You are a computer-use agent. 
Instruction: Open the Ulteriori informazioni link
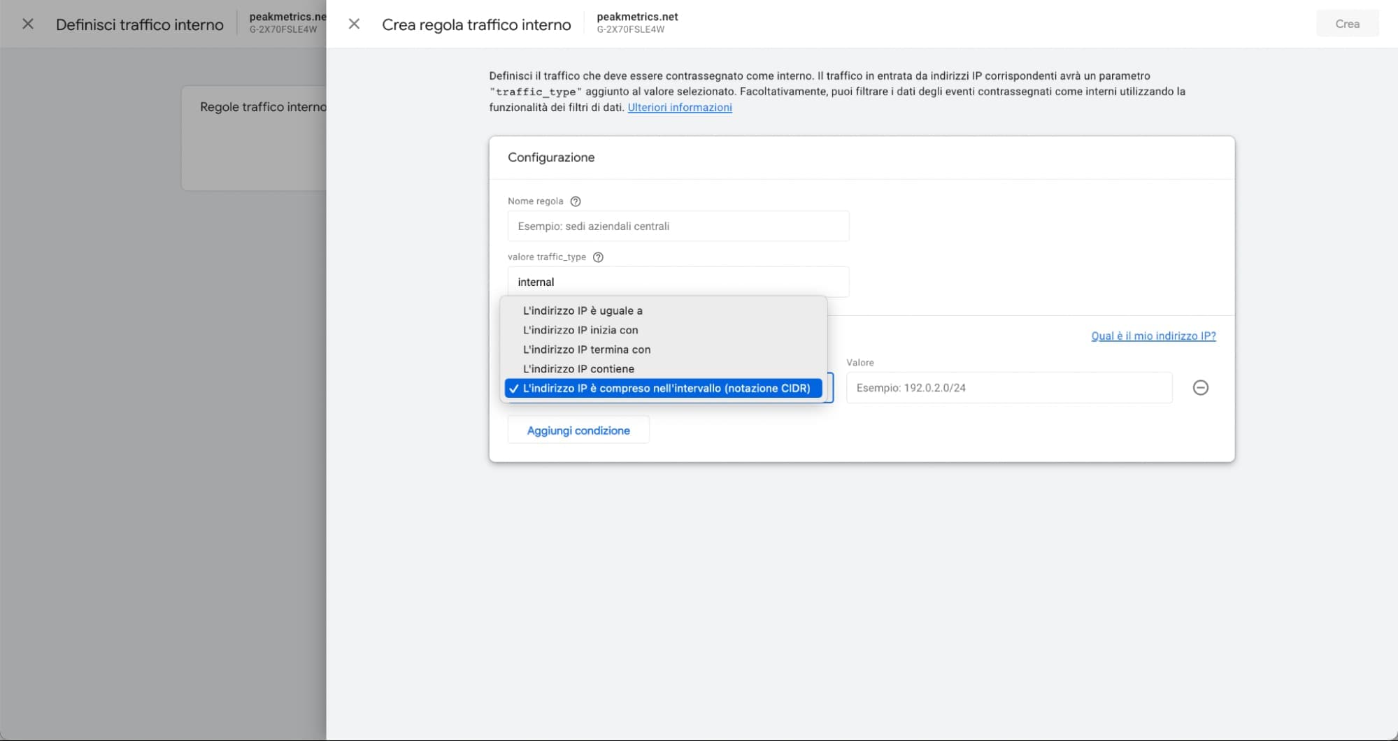679,108
